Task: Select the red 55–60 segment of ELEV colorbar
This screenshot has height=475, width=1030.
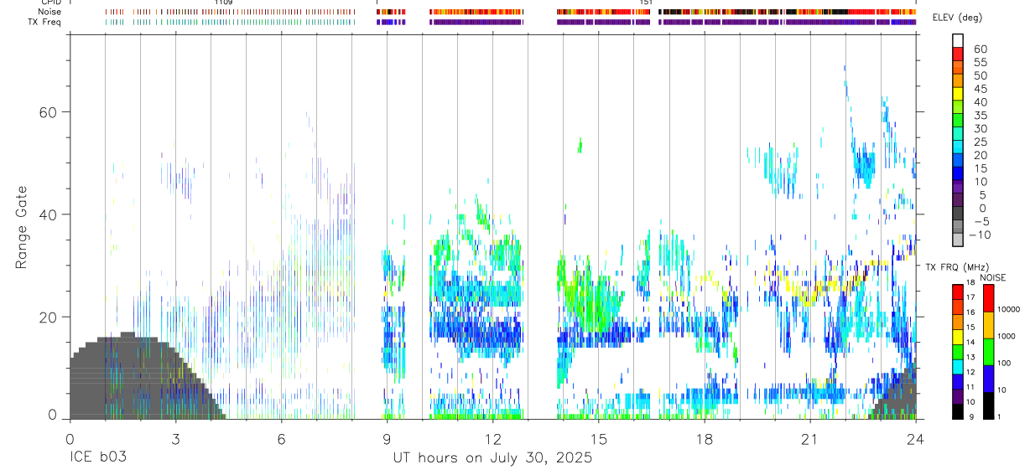Action: click(958, 54)
